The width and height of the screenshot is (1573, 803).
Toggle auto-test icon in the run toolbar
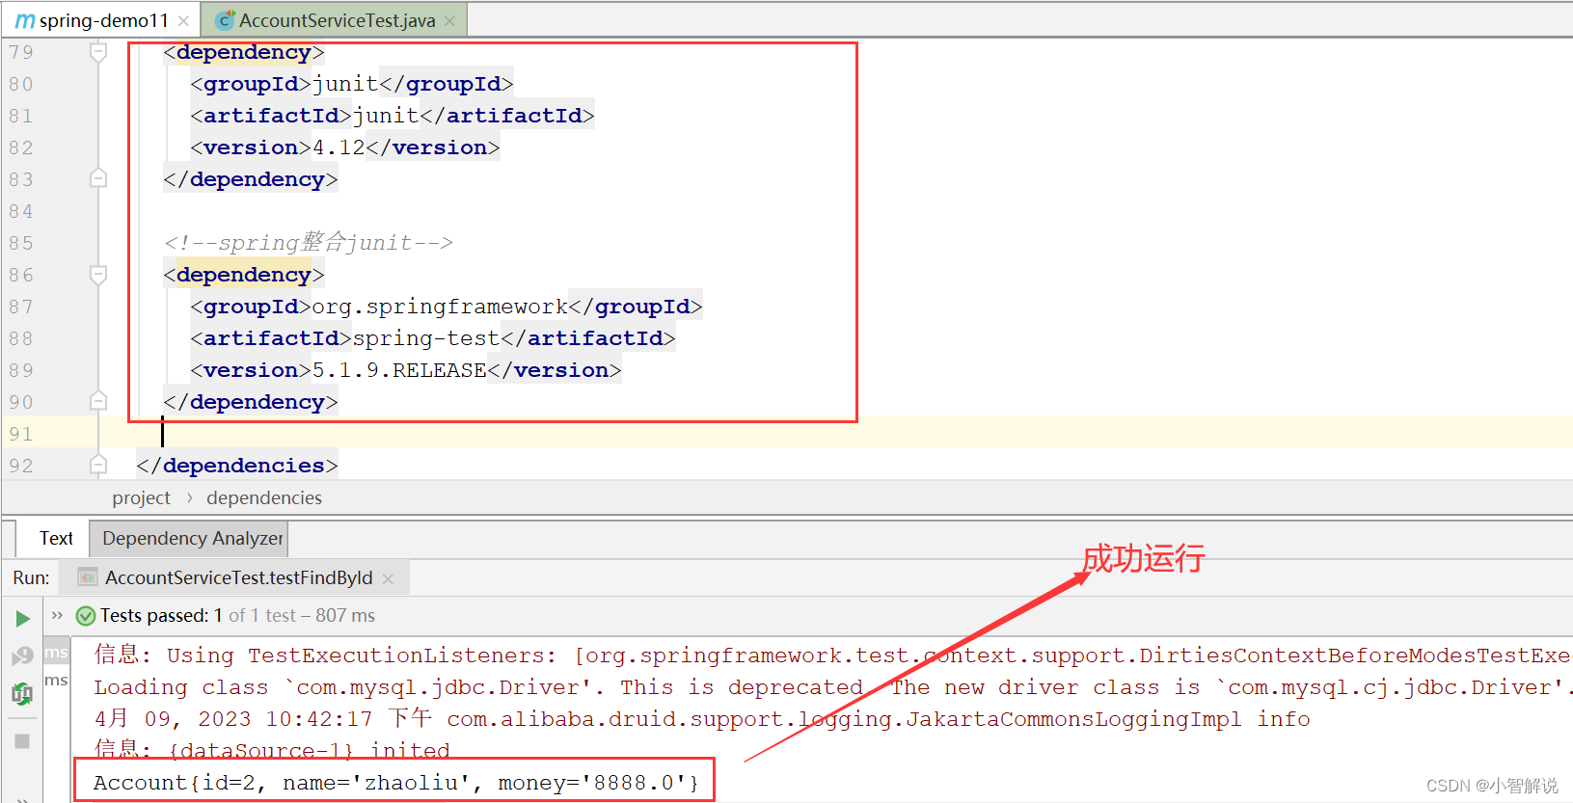[x=22, y=693]
